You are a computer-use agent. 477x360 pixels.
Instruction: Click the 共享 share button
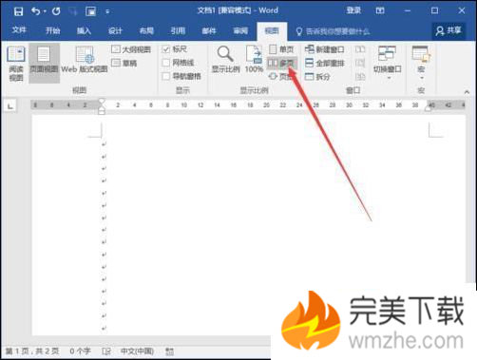[x=448, y=30]
